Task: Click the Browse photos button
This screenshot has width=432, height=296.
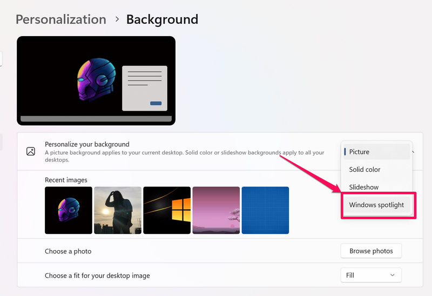Action: (x=371, y=251)
